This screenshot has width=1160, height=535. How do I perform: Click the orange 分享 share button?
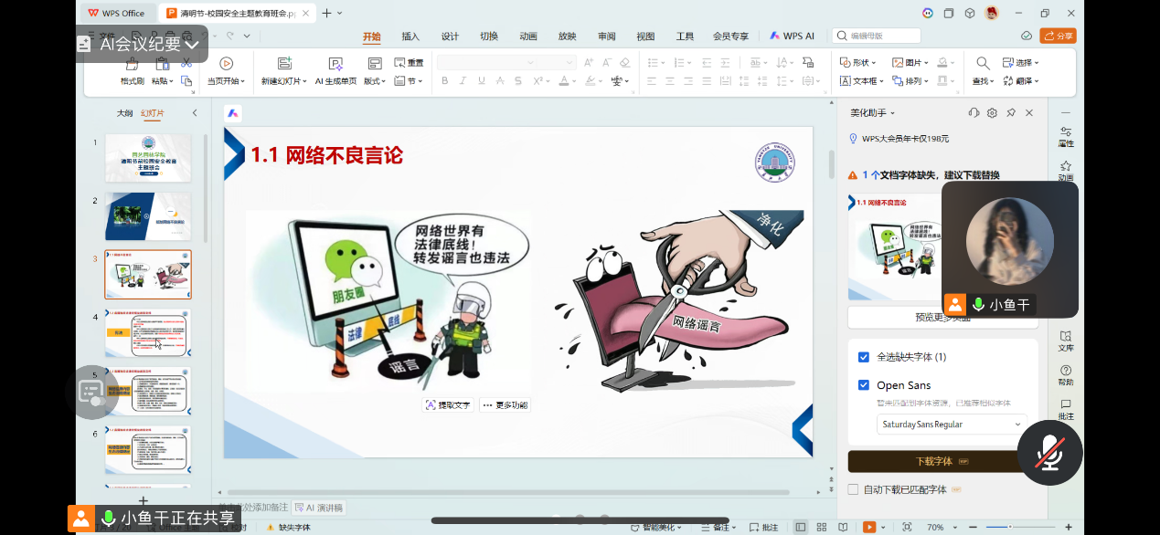coord(1058,36)
